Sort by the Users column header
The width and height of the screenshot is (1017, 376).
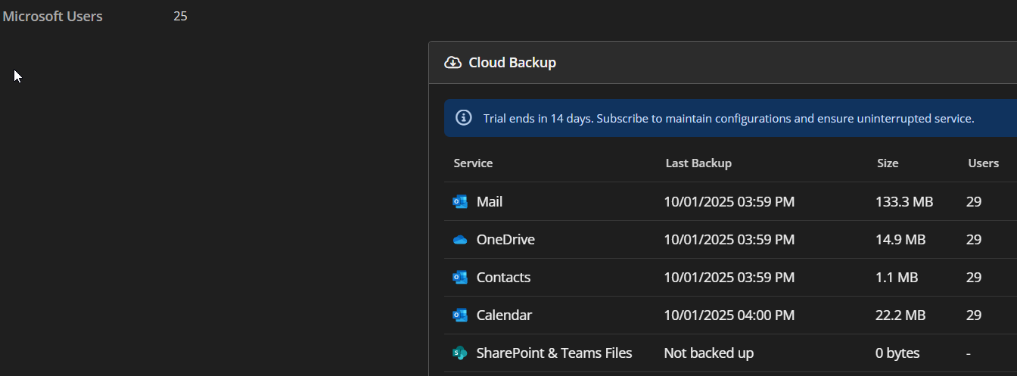point(983,163)
